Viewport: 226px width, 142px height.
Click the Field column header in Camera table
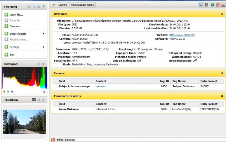pos(73,81)
